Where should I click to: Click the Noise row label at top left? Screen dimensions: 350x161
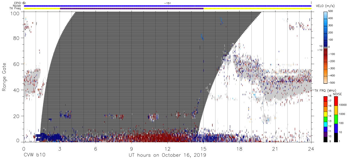pyautogui.click(x=17, y=6)
